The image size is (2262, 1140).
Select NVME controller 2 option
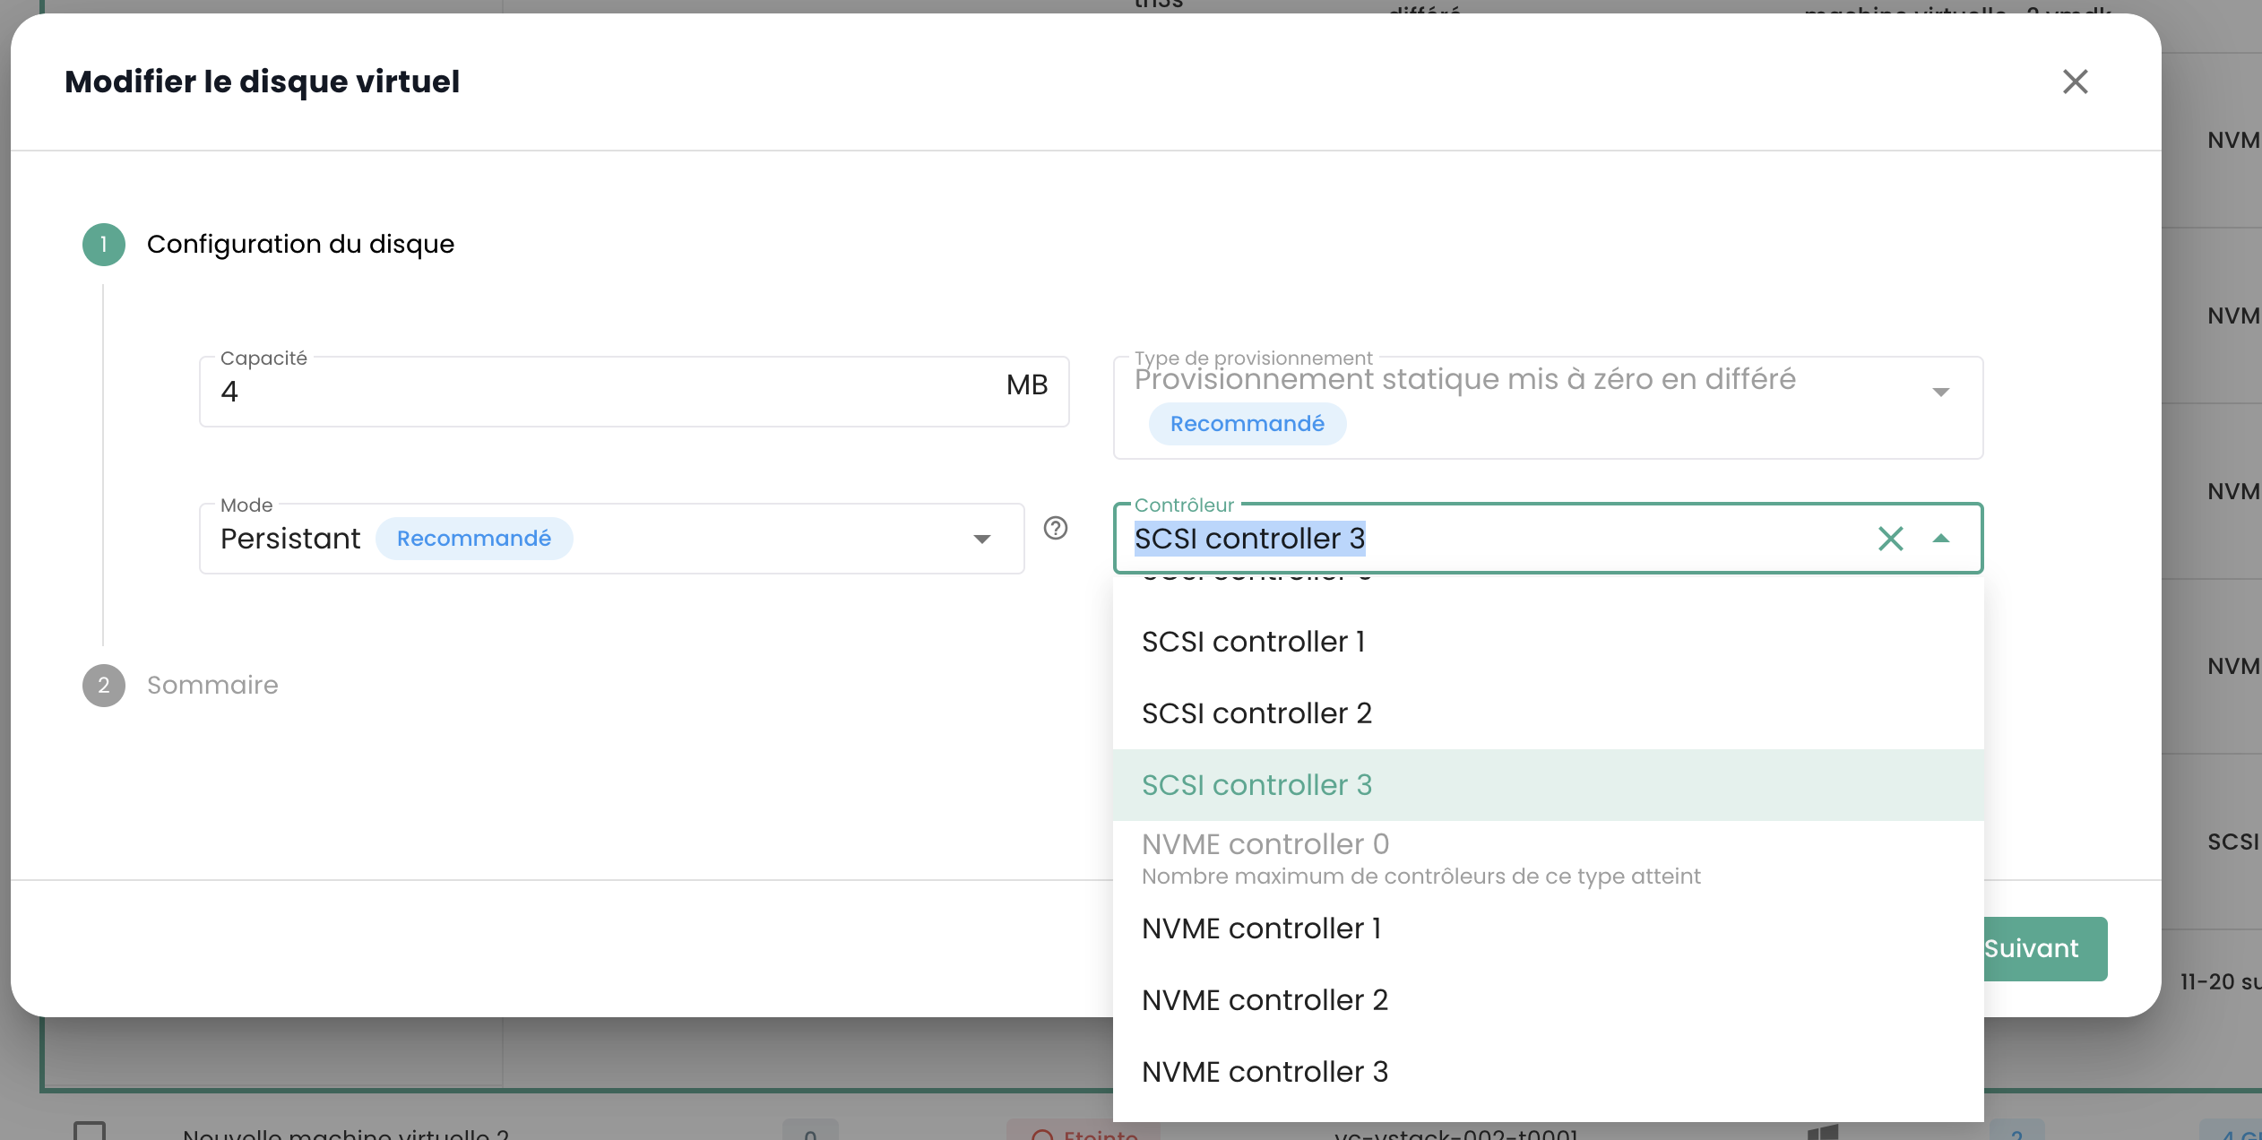click(x=1265, y=1000)
